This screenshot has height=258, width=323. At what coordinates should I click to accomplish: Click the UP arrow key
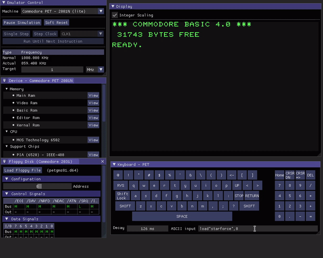tap(237, 185)
